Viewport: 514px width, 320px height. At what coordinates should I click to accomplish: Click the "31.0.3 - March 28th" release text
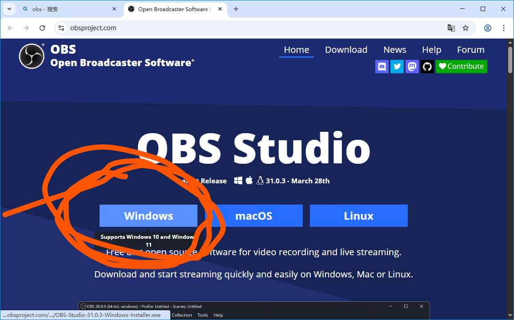coord(297,181)
